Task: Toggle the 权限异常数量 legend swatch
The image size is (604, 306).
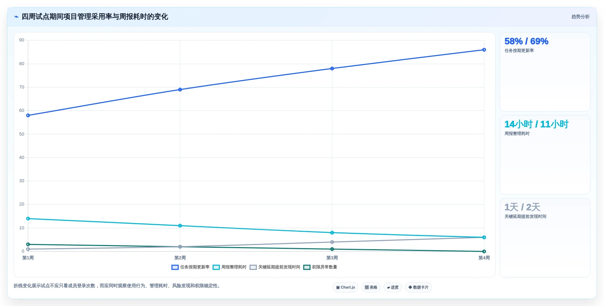Action: click(307, 267)
